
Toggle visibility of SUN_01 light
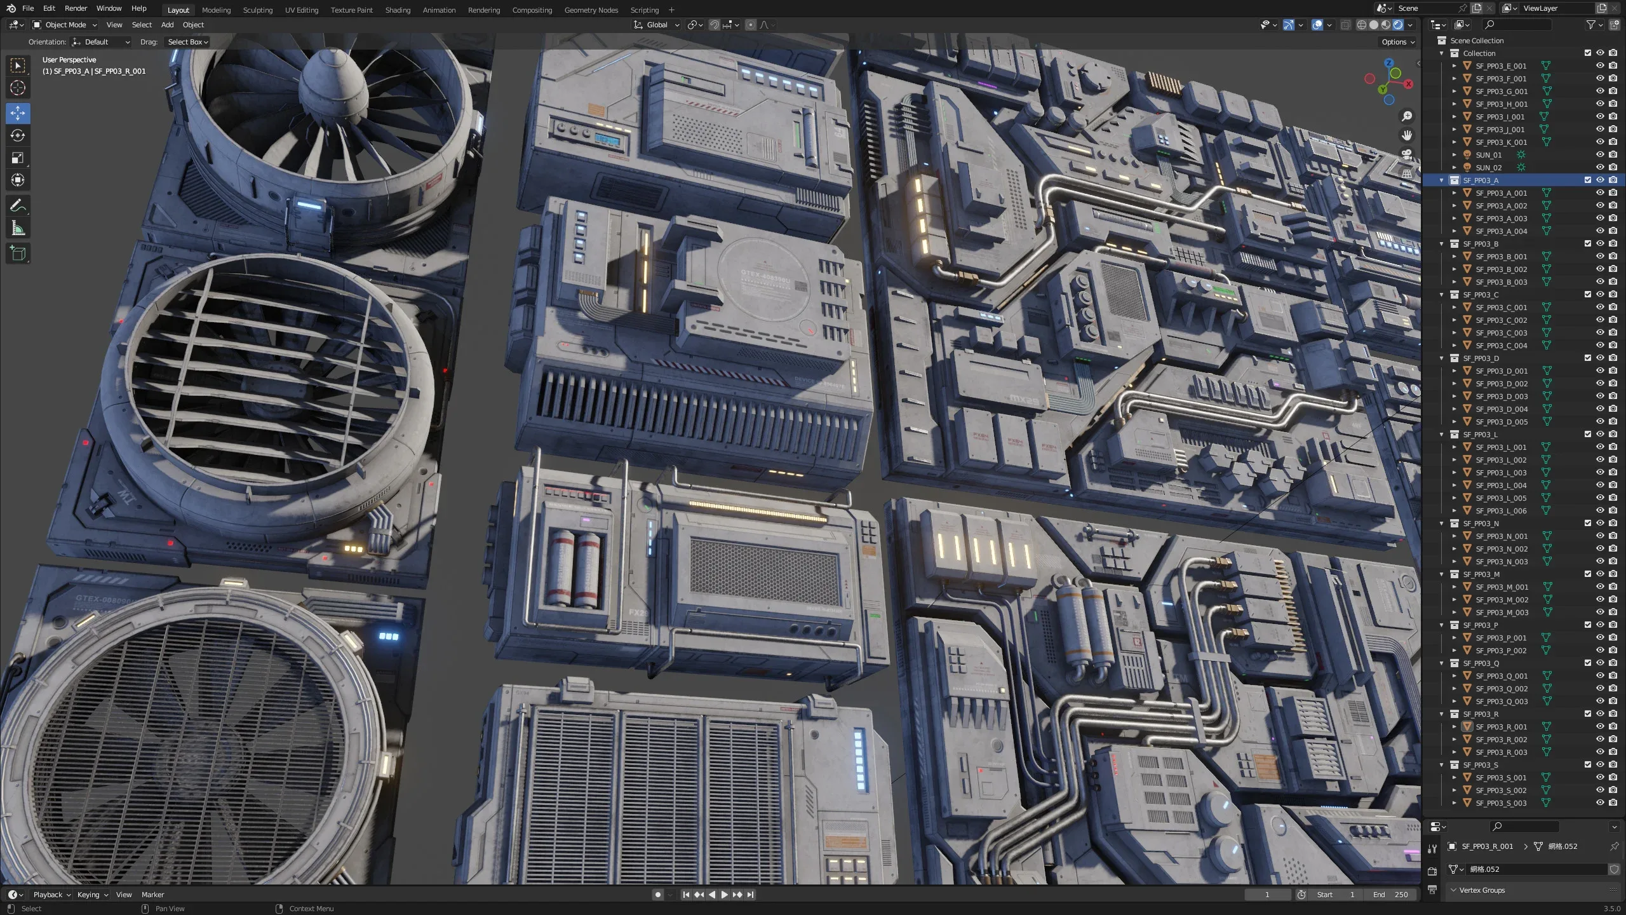1600,154
